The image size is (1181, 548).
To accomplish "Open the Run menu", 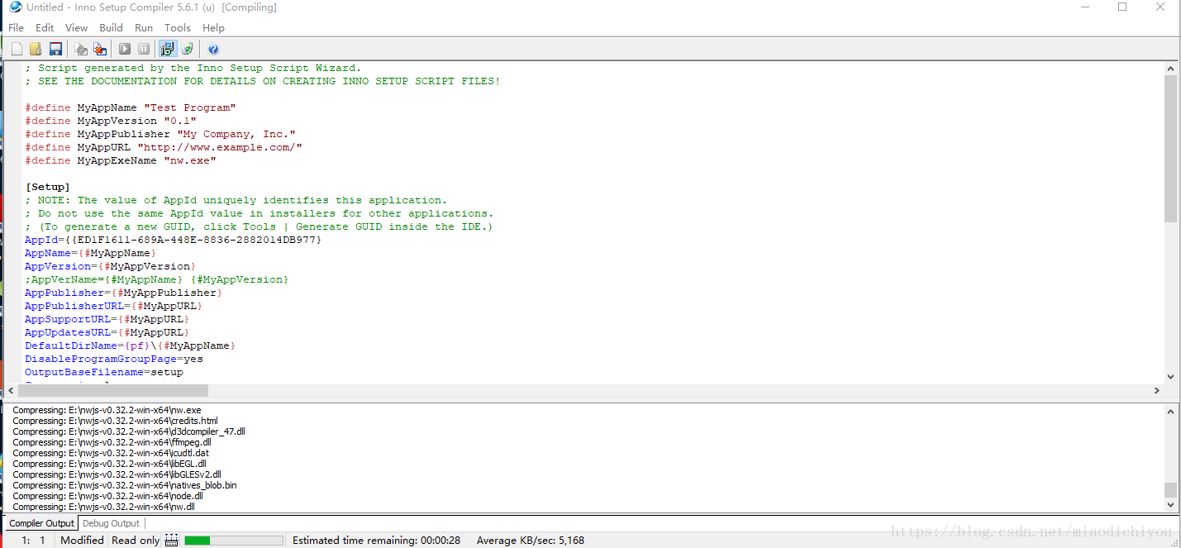I will (x=144, y=27).
